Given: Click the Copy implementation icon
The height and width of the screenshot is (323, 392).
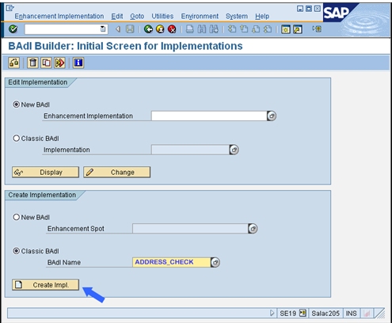Looking at the screenshot, I should pos(47,63).
